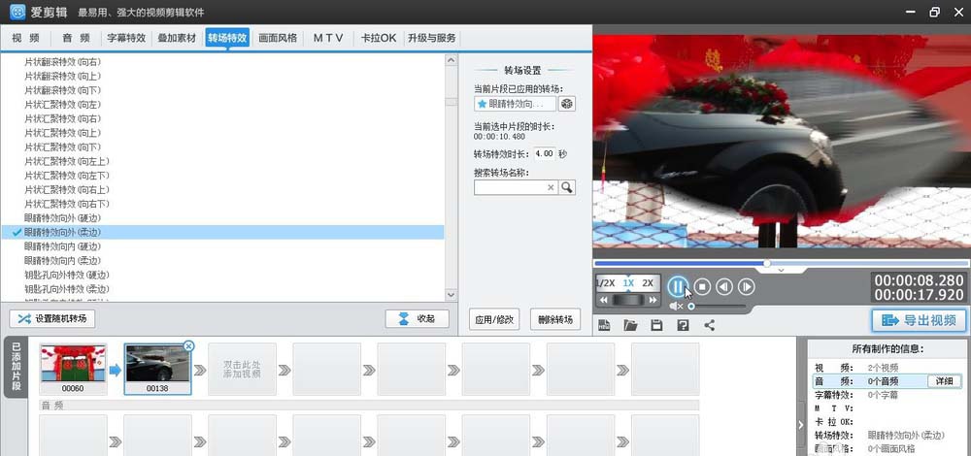This screenshot has height=456, width=971.
Task: Click 设置随机转场 button
Action: [52, 319]
